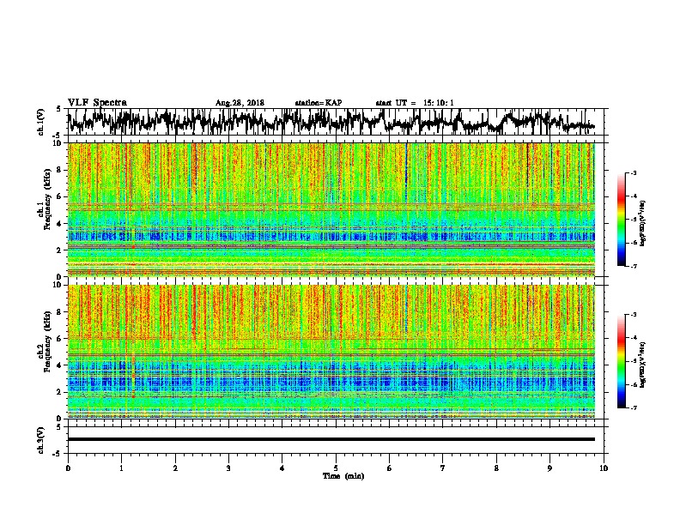Viewport: 680px width, 525px height.
Task: Select the "Time (min)" axis label
Action: tap(343, 476)
